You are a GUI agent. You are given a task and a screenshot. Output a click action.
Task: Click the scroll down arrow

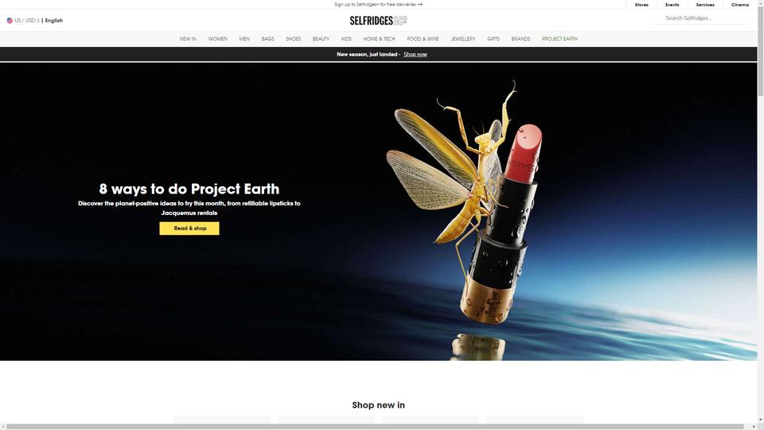(761, 420)
